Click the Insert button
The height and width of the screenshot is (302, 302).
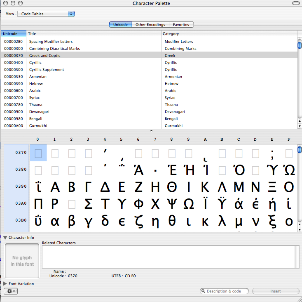[275, 291]
